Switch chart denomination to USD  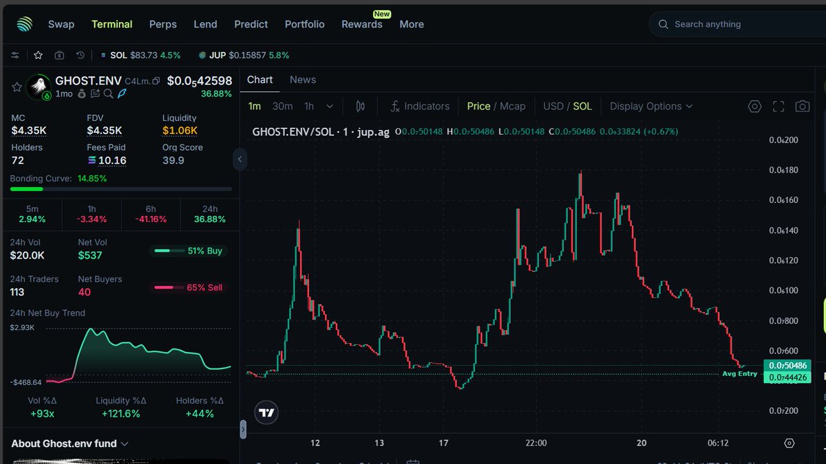click(553, 107)
